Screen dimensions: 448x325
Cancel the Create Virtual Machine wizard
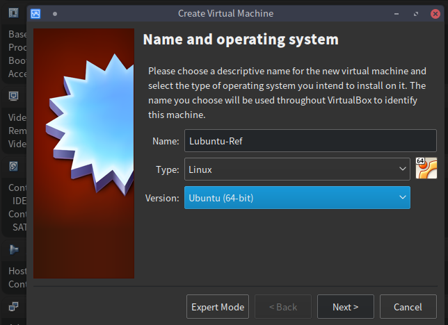point(408,307)
